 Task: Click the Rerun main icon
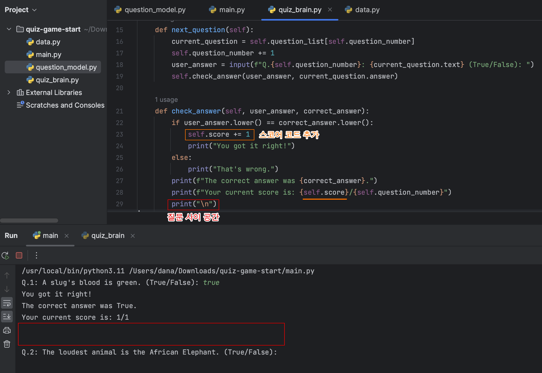point(6,255)
